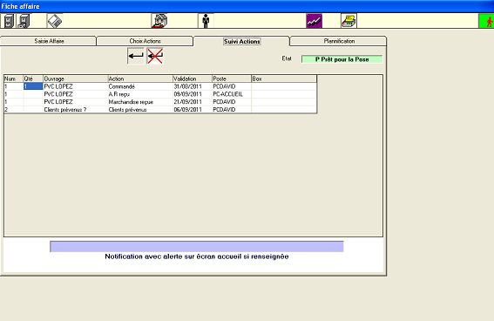Click the validation date 31/08/2011

[x=193, y=86]
